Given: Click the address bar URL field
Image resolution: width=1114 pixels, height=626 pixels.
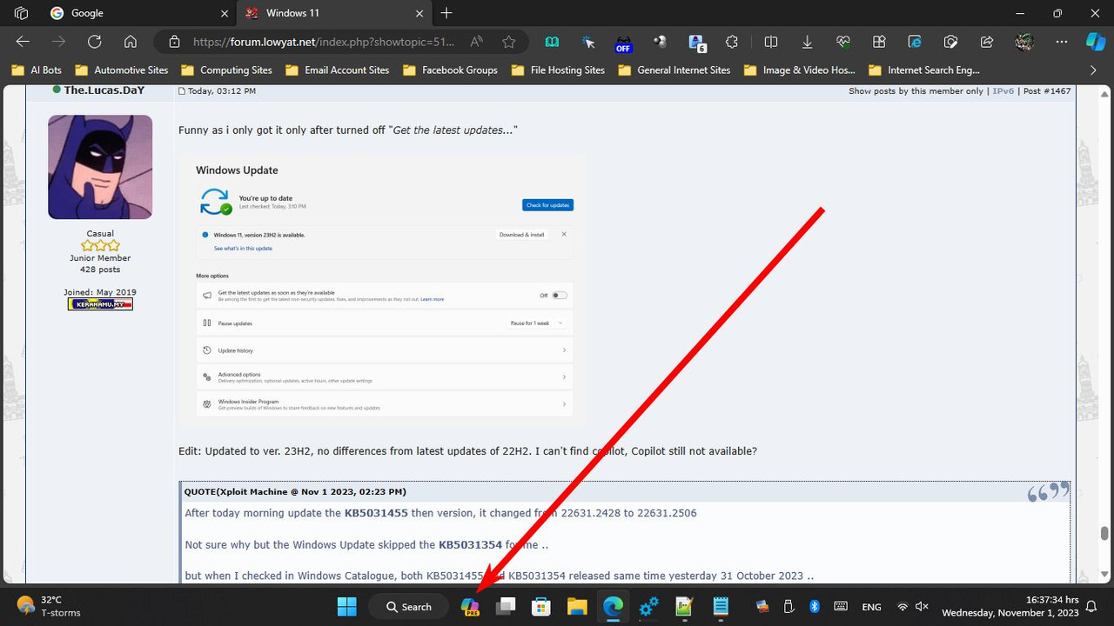Looking at the screenshot, I should (323, 42).
